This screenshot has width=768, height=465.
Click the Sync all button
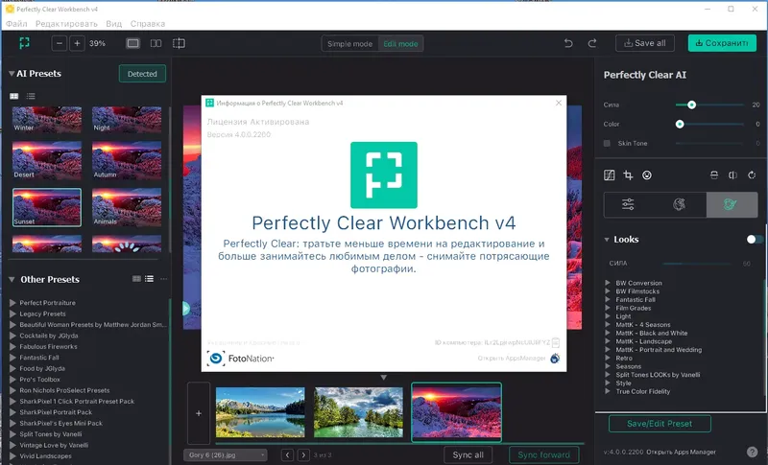[468, 454]
